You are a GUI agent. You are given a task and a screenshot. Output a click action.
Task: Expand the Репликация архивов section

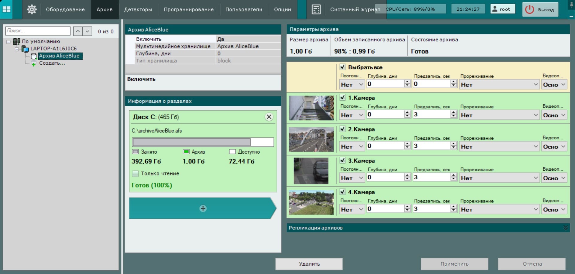click(x=565, y=228)
